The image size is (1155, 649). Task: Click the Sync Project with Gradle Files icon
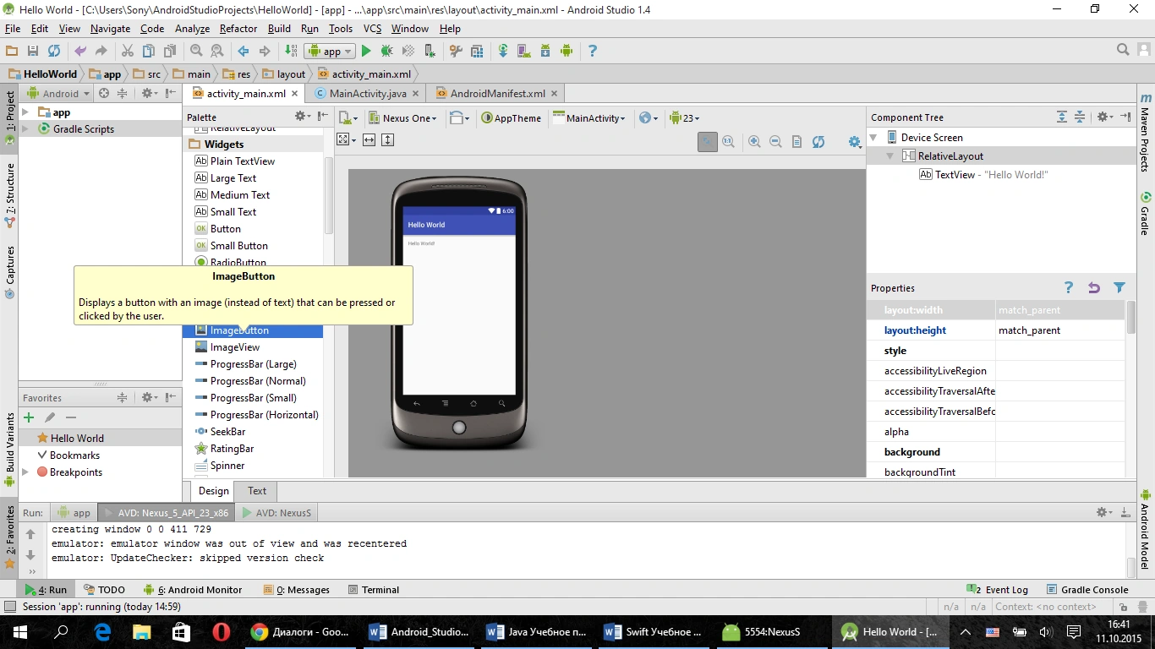pyautogui.click(x=503, y=52)
